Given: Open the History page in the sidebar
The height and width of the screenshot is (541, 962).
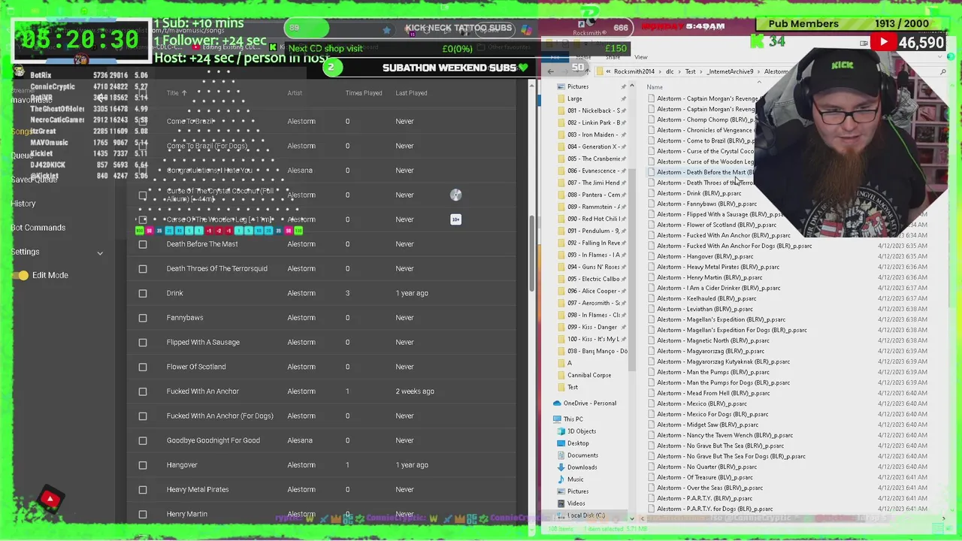Looking at the screenshot, I should click(x=23, y=204).
